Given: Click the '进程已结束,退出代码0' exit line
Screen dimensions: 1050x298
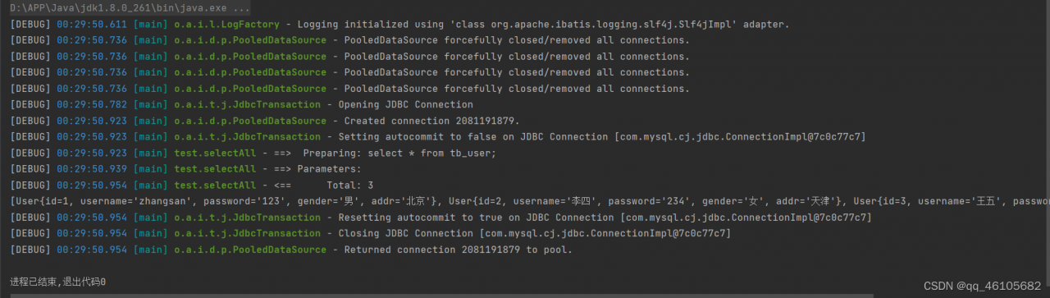Looking at the screenshot, I should click(x=57, y=282).
